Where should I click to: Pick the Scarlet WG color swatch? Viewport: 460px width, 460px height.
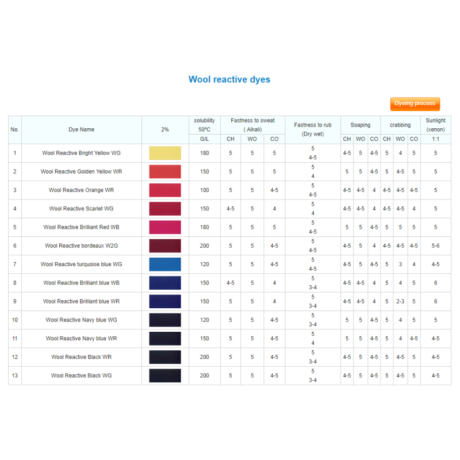pyautogui.click(x=165, y=209)
